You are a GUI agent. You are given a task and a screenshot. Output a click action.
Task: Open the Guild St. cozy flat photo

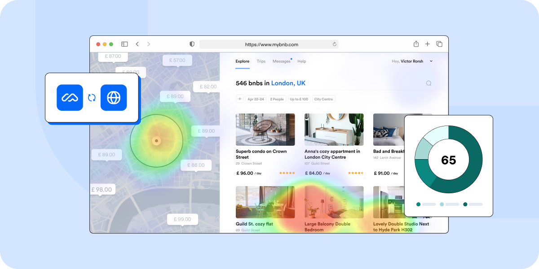click(265, 202)
